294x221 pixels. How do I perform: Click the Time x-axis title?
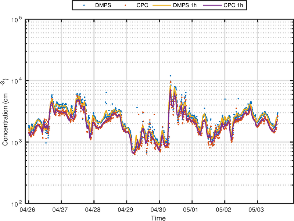(158, 218)
